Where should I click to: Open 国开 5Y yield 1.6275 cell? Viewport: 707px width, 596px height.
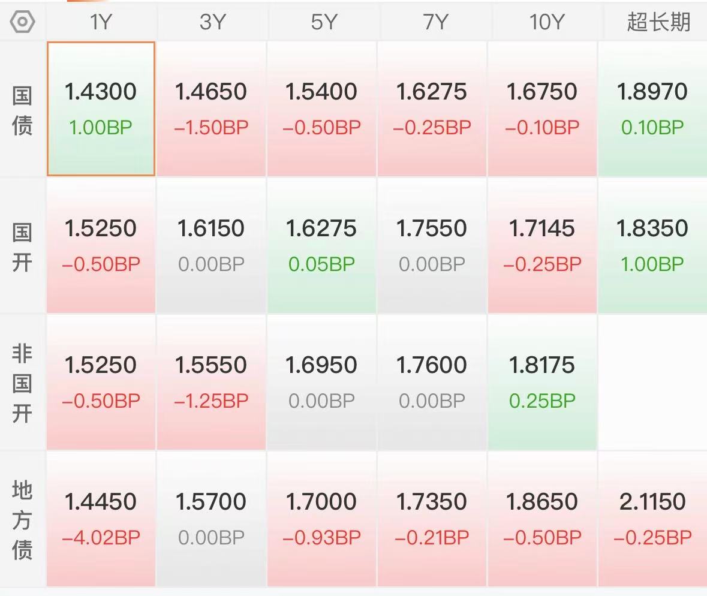point(321,245)
